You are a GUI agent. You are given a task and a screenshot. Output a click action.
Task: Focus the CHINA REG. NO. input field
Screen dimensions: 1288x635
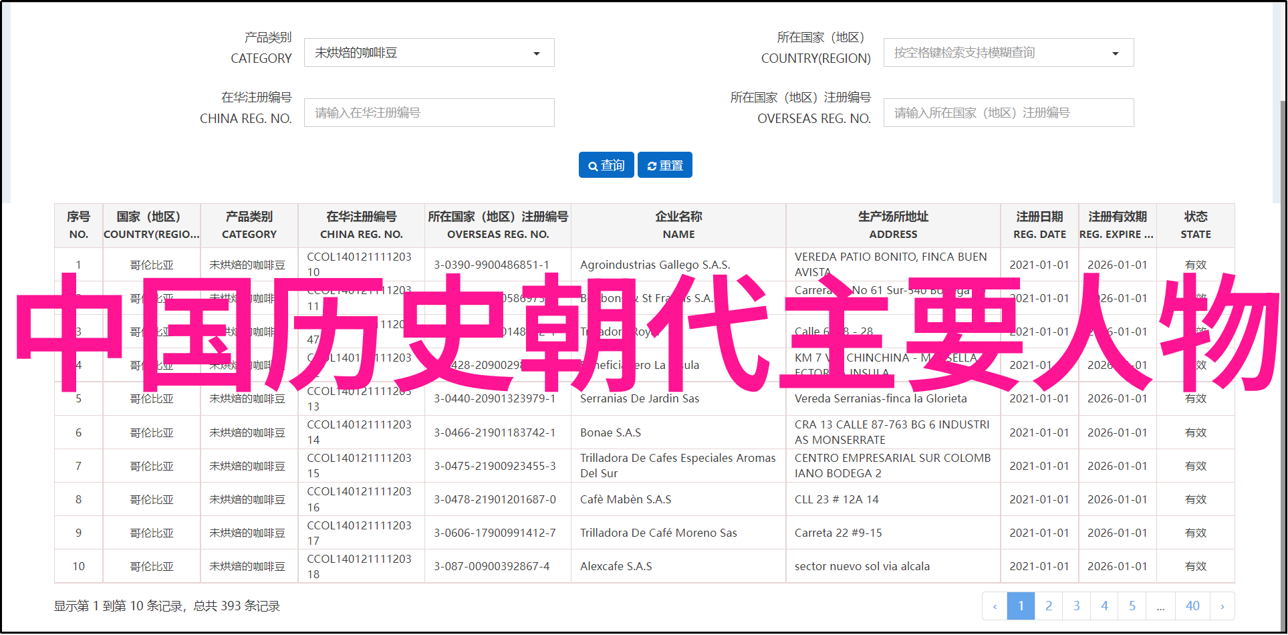pyautogui.click(x=428, y=113)
